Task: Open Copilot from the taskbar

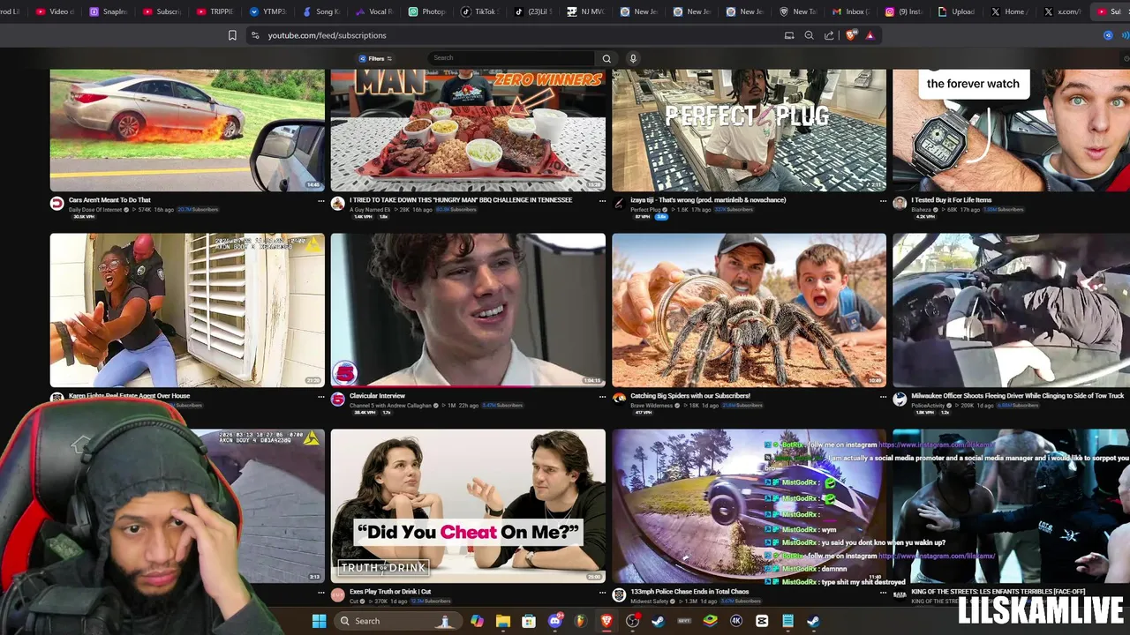Action: [477, 621]
